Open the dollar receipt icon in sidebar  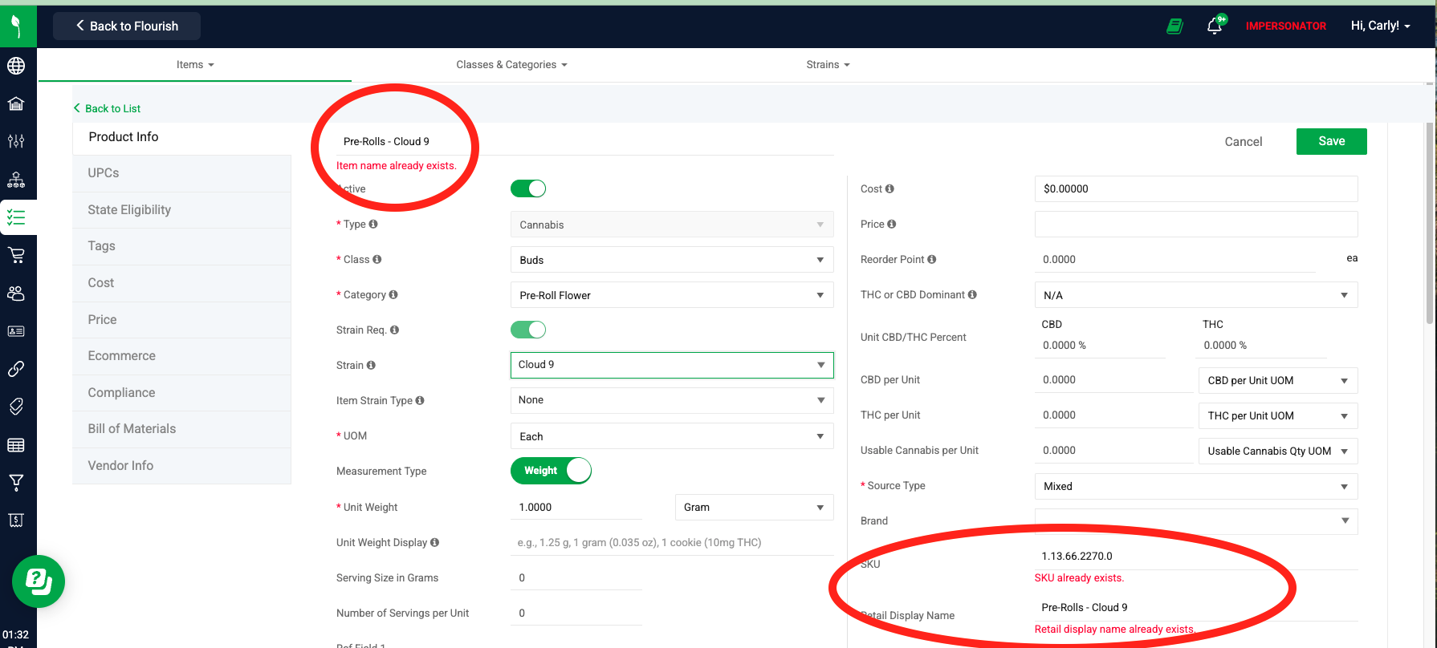(16, 520)
